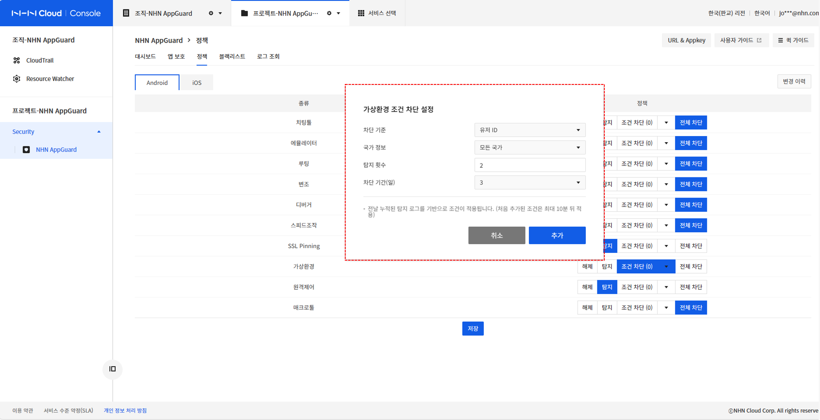
Task: Expand 조건 차단 arrow for 스피드조작
Action: click(x=666, y=225)
